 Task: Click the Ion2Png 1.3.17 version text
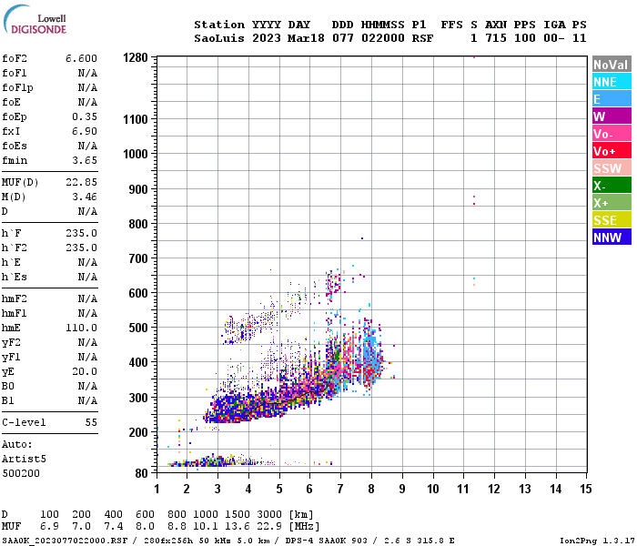click(597, 541)
